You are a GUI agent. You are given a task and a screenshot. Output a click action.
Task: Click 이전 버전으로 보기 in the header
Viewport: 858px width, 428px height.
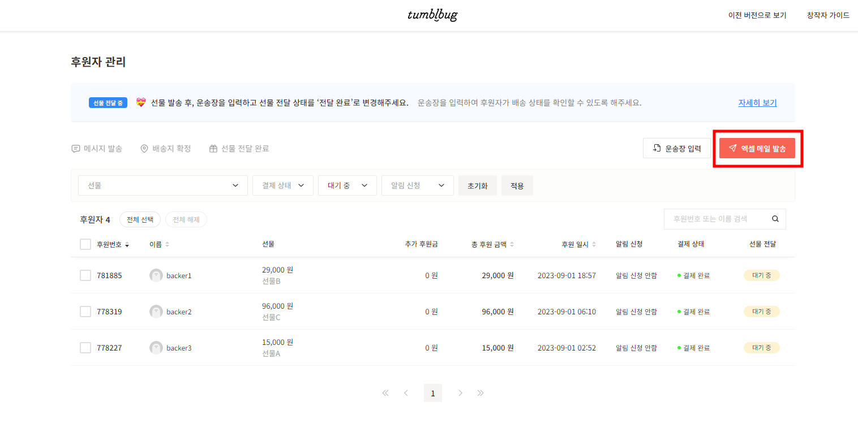(757, 15)
